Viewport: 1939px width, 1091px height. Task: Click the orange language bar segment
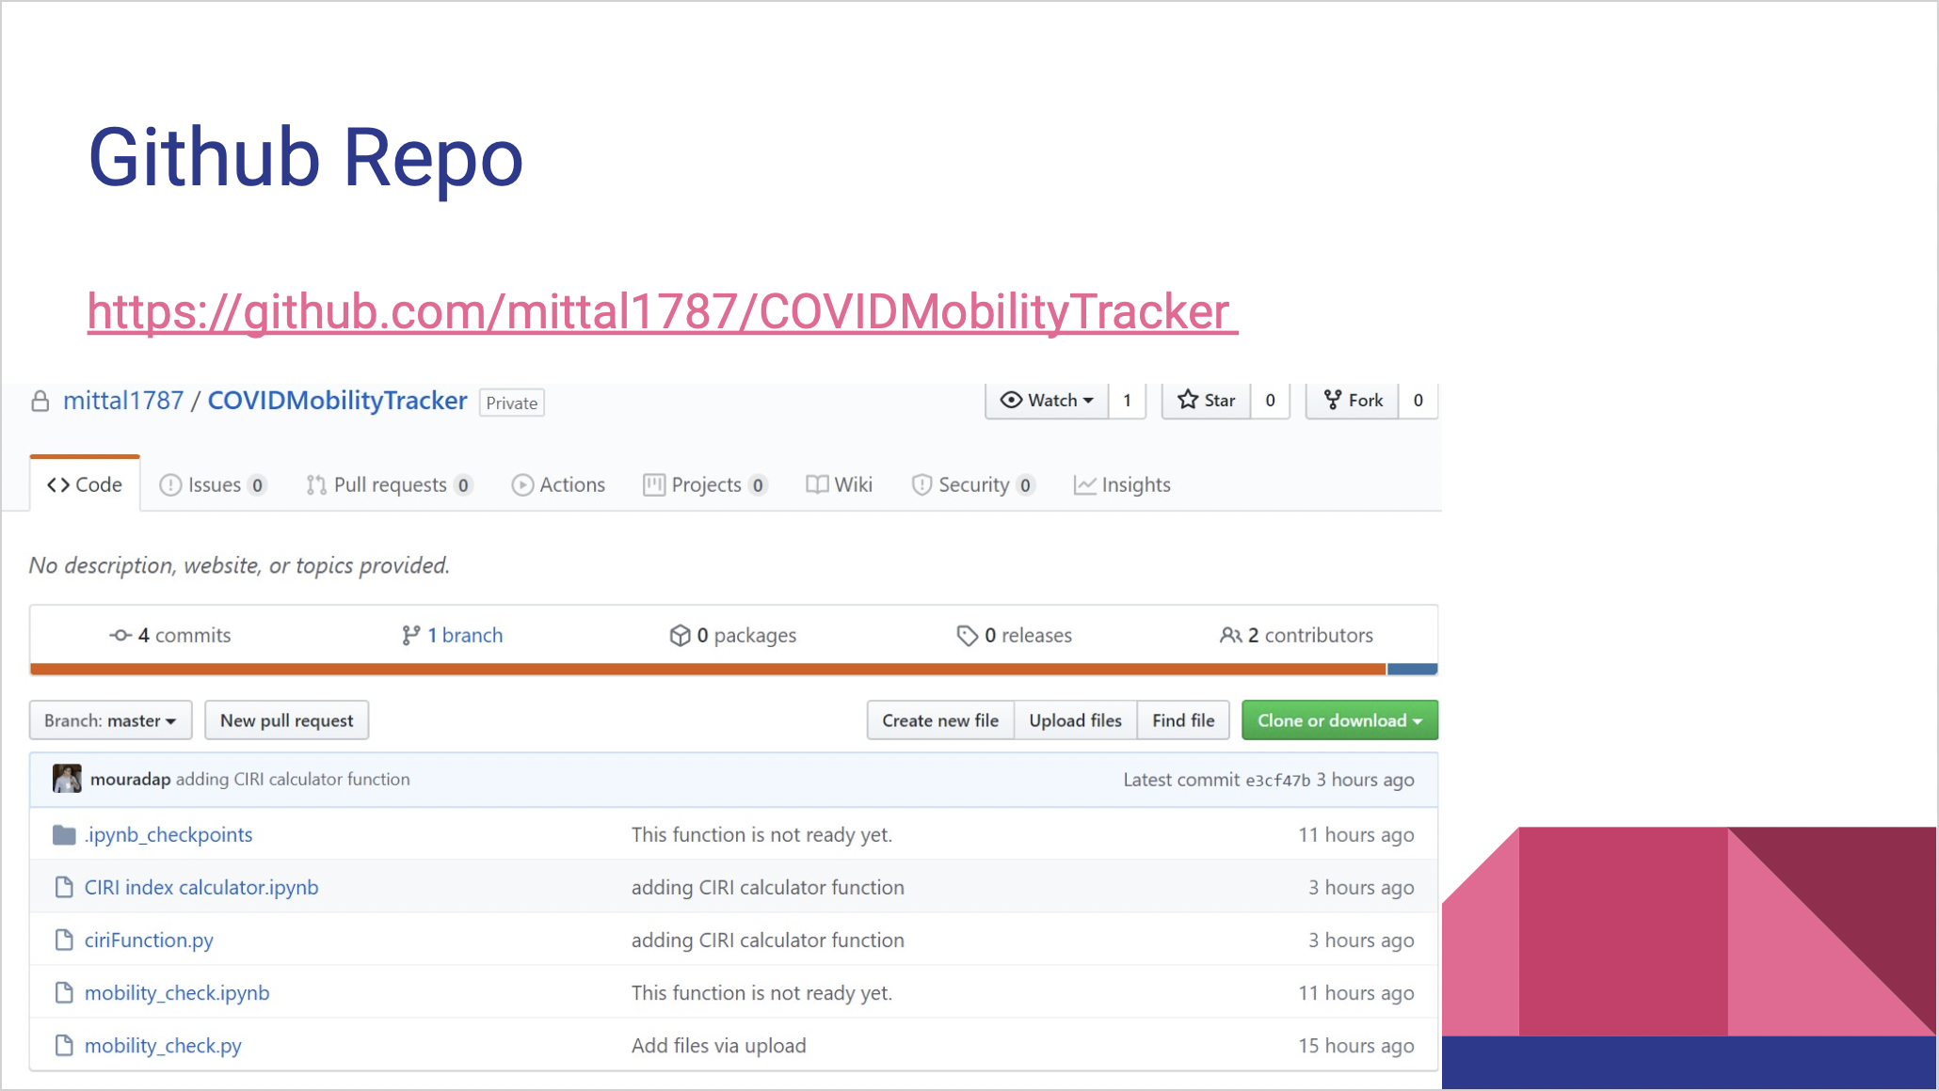(706, 670)
